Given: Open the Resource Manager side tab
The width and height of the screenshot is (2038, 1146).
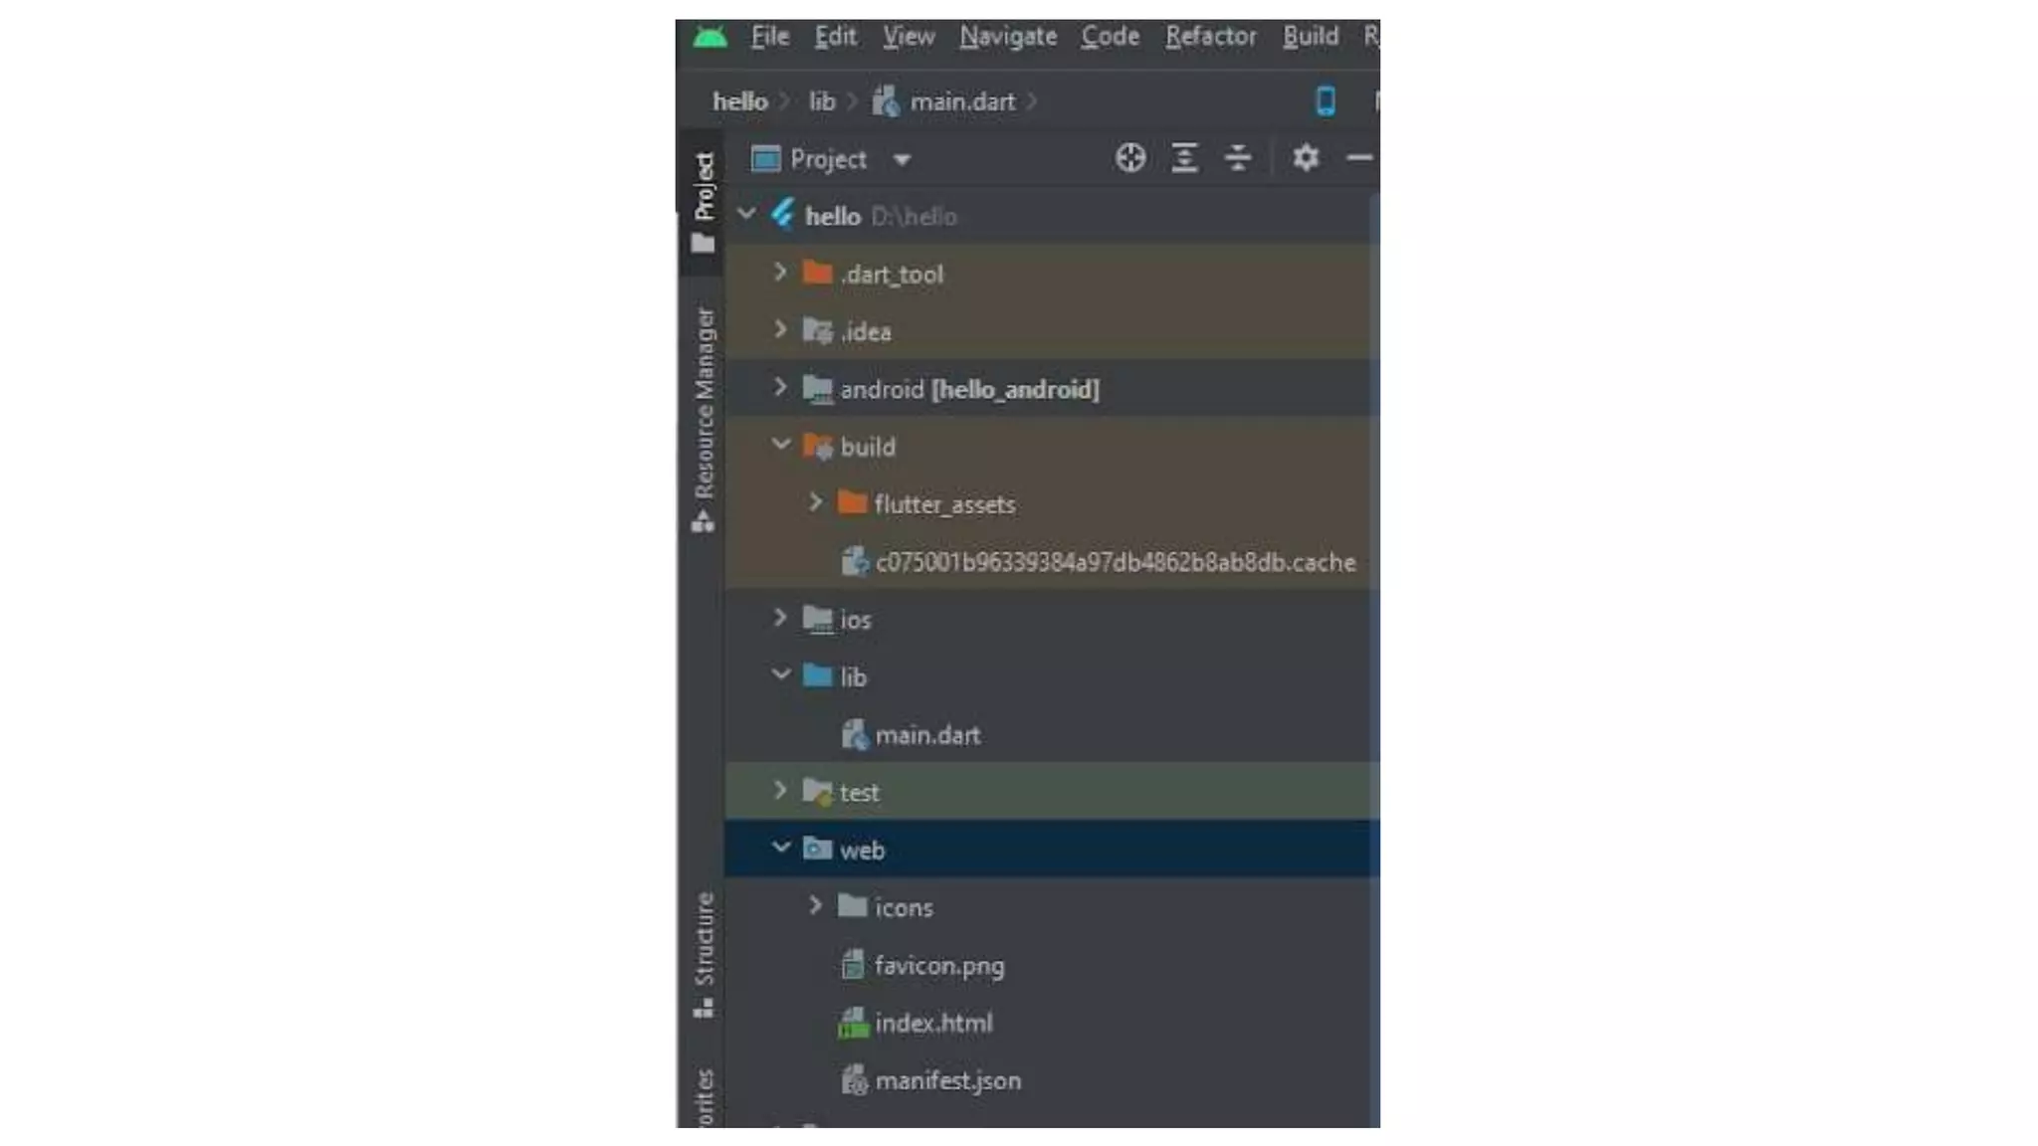Looking at the screenshot, I should point(704,419).
